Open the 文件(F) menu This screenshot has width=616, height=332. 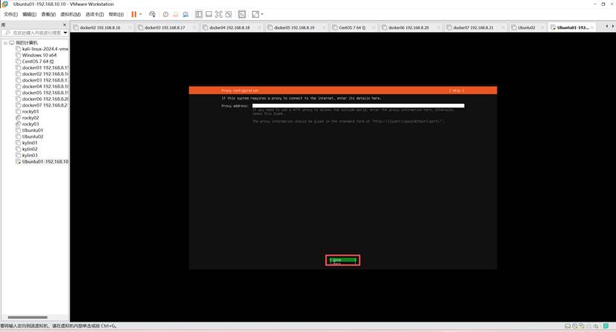[10, 14]
